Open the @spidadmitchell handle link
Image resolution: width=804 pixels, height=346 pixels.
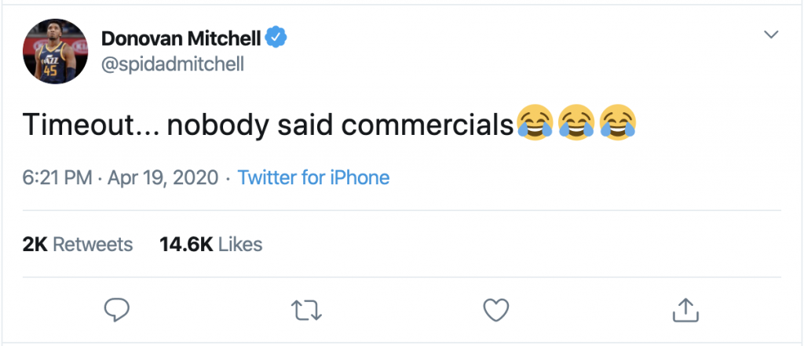point(172,64)
